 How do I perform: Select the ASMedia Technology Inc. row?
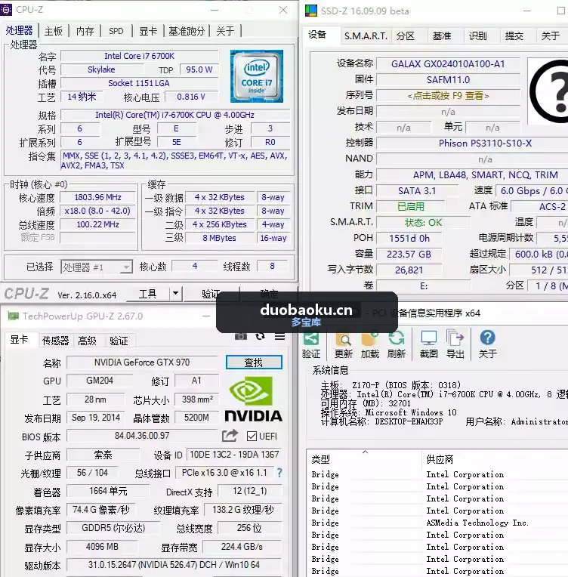(x=437, y=523)
